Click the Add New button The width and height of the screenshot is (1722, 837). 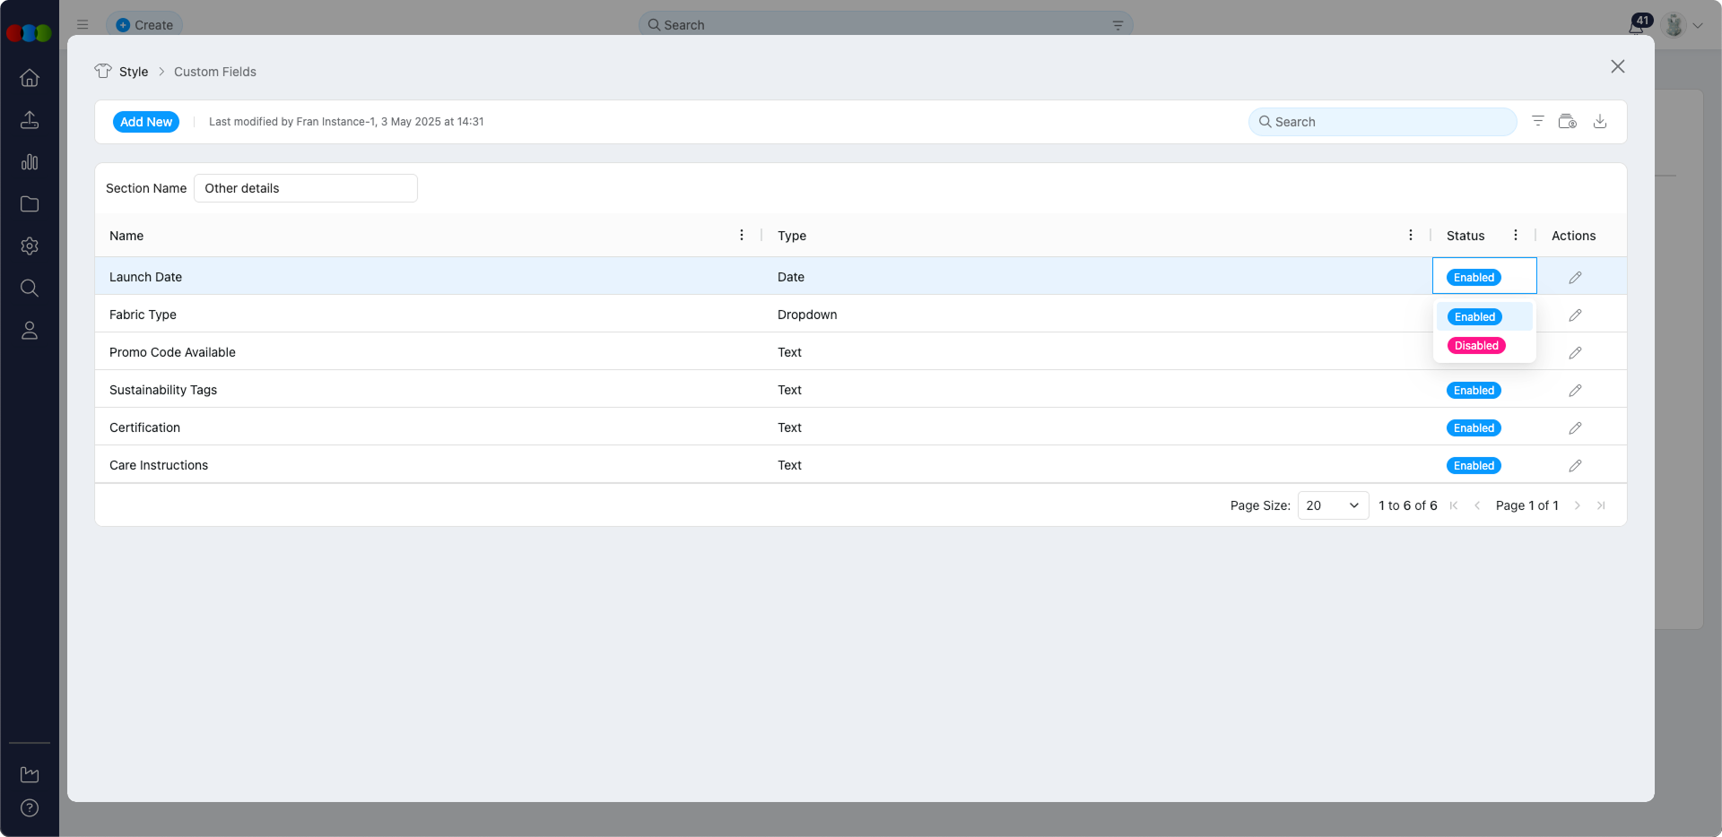point(146,122)
